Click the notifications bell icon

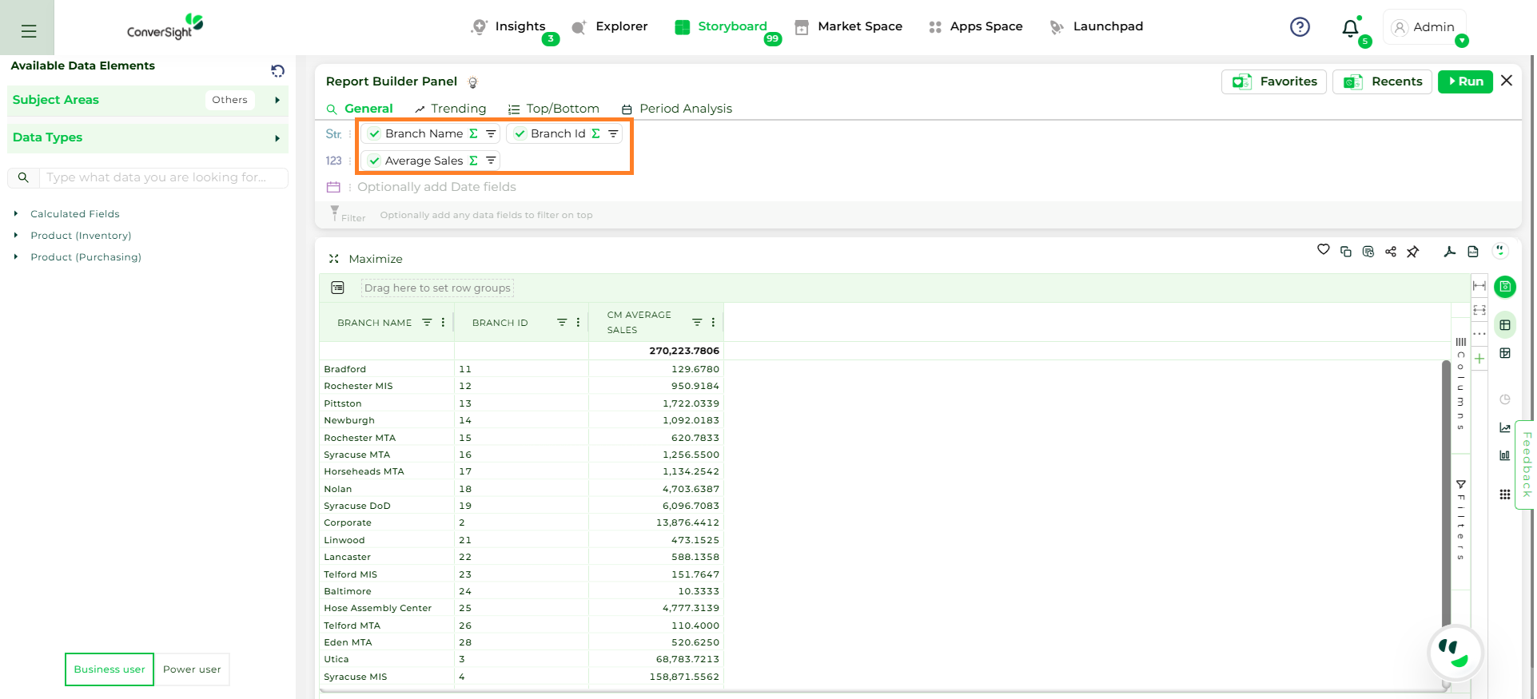point(1350,28)
